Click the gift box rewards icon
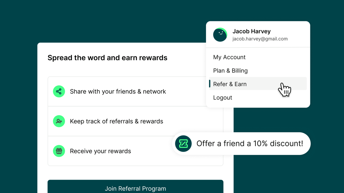The height and width of the screenshot is (193, 344). click(x=59, y=151)
